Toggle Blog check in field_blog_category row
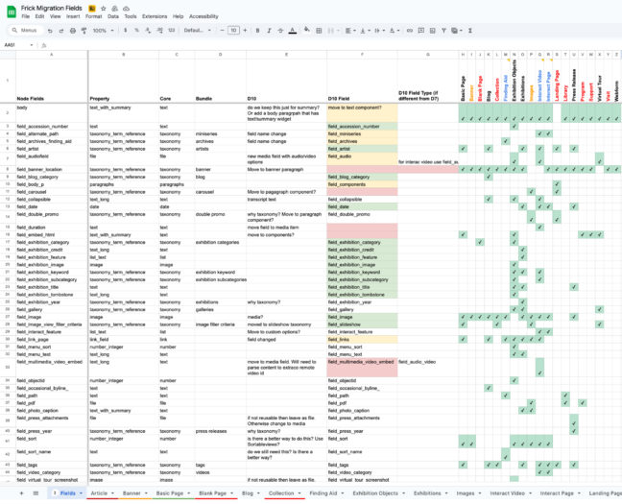 coord(489,177)
